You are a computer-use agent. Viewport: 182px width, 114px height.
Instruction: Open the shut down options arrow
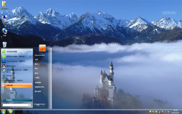(x=43, y=105)
